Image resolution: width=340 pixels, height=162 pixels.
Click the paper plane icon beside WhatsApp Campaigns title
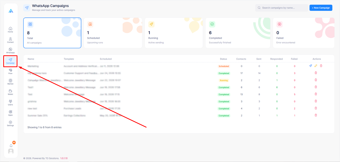tap(27, 8)
